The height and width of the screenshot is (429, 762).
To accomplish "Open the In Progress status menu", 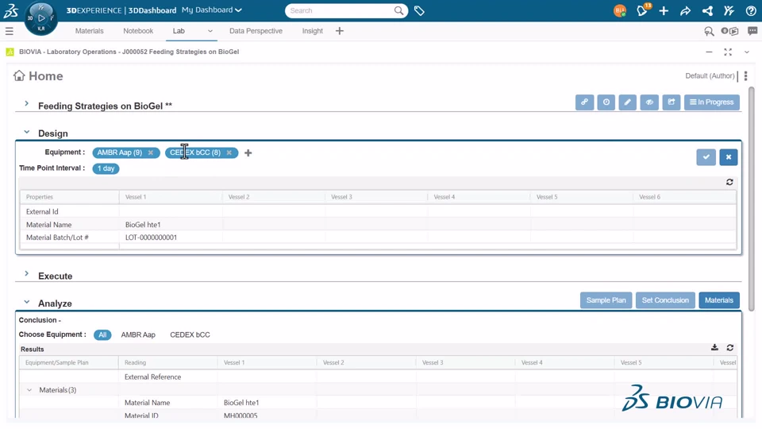I will point(712,102).
